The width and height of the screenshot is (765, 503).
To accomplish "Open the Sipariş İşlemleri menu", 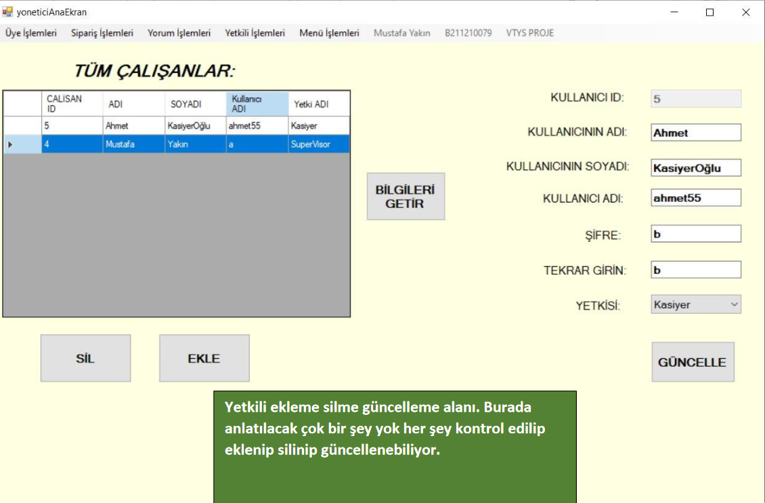I will pyautogui.click(x=102, y=32).
